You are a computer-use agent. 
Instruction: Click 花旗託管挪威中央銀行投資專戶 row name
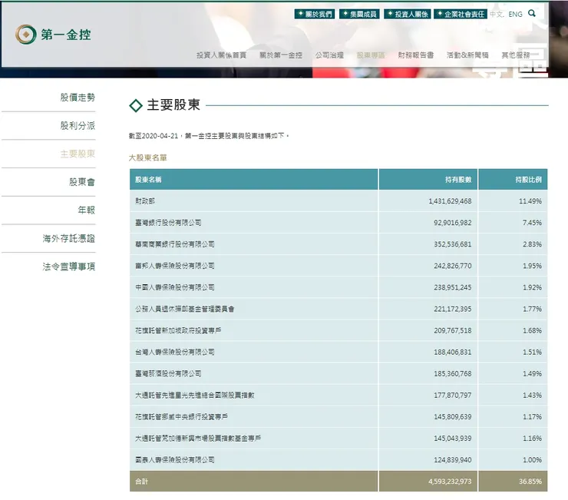pyautogui.click(x=181, y=416)
